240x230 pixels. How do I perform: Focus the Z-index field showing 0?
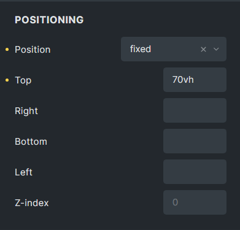(195, 202)
